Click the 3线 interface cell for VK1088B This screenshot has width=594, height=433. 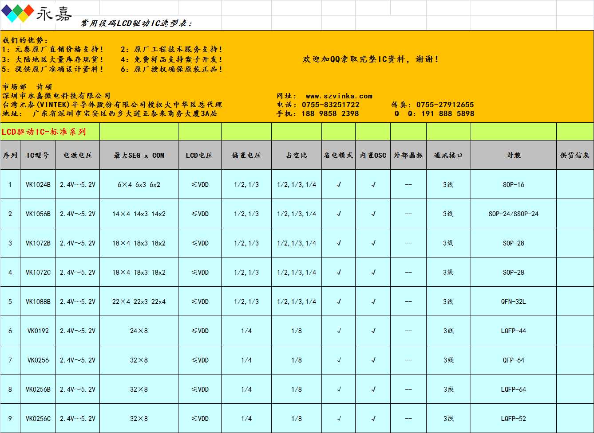[448, 301]
